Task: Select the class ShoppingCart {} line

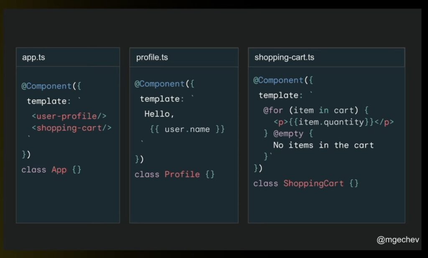Action: pos(306,183)
